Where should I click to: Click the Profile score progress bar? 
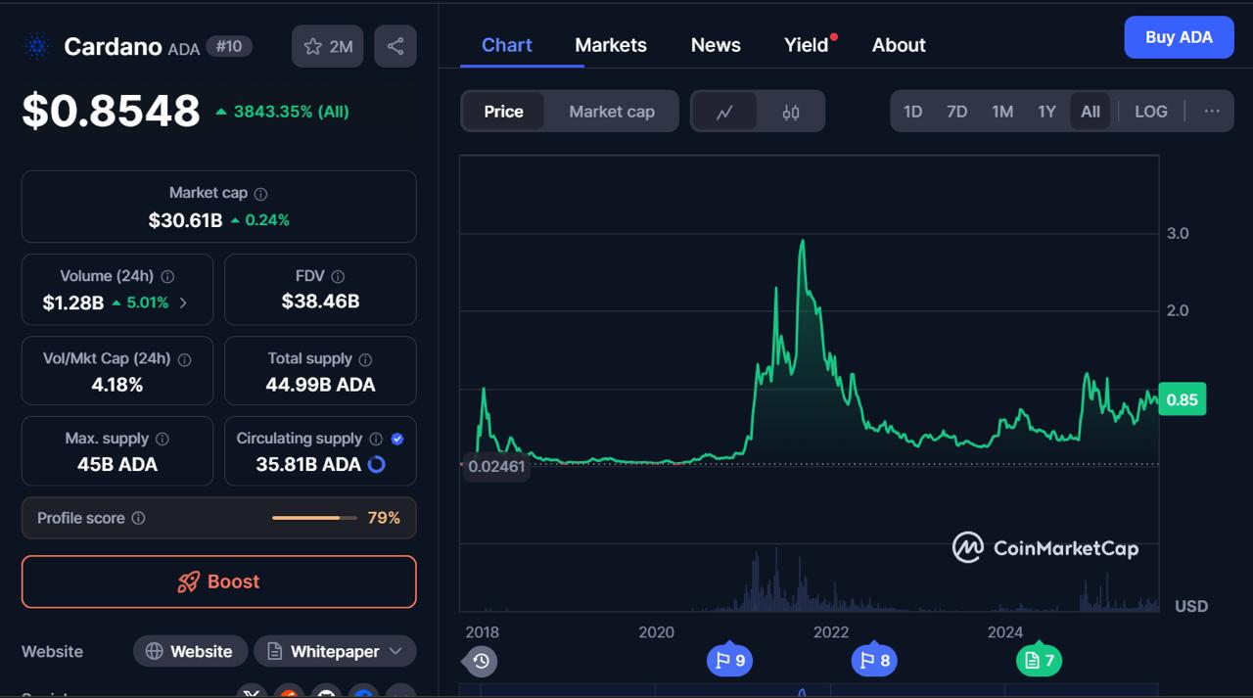pos(314,518)
